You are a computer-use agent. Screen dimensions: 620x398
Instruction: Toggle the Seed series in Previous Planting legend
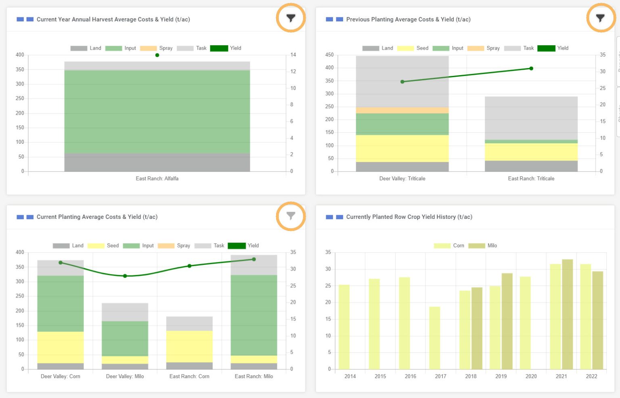pyautogui.click(x=413, y=48)
